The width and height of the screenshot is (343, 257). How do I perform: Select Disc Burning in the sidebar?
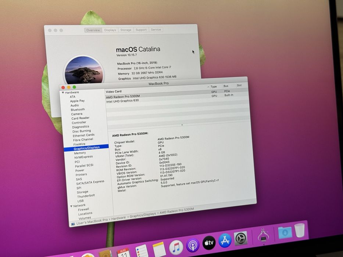(82, 131)
